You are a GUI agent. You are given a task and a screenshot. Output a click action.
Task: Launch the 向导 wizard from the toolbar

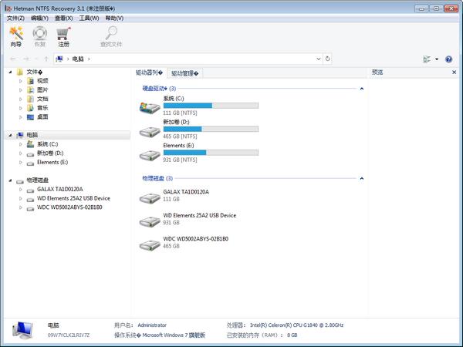click(x=15, y=35)
